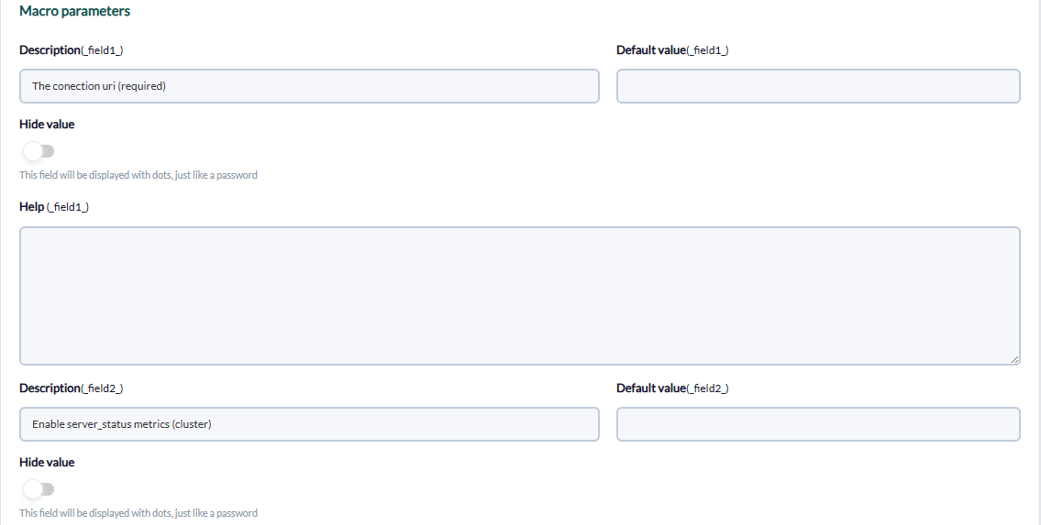
Task: Focus the Description input for _field2_
Action: pyautogui.click(x=309, y=424)
